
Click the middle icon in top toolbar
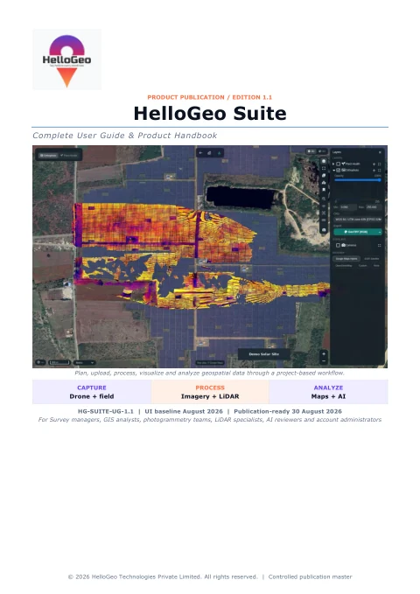click(209, 153)
